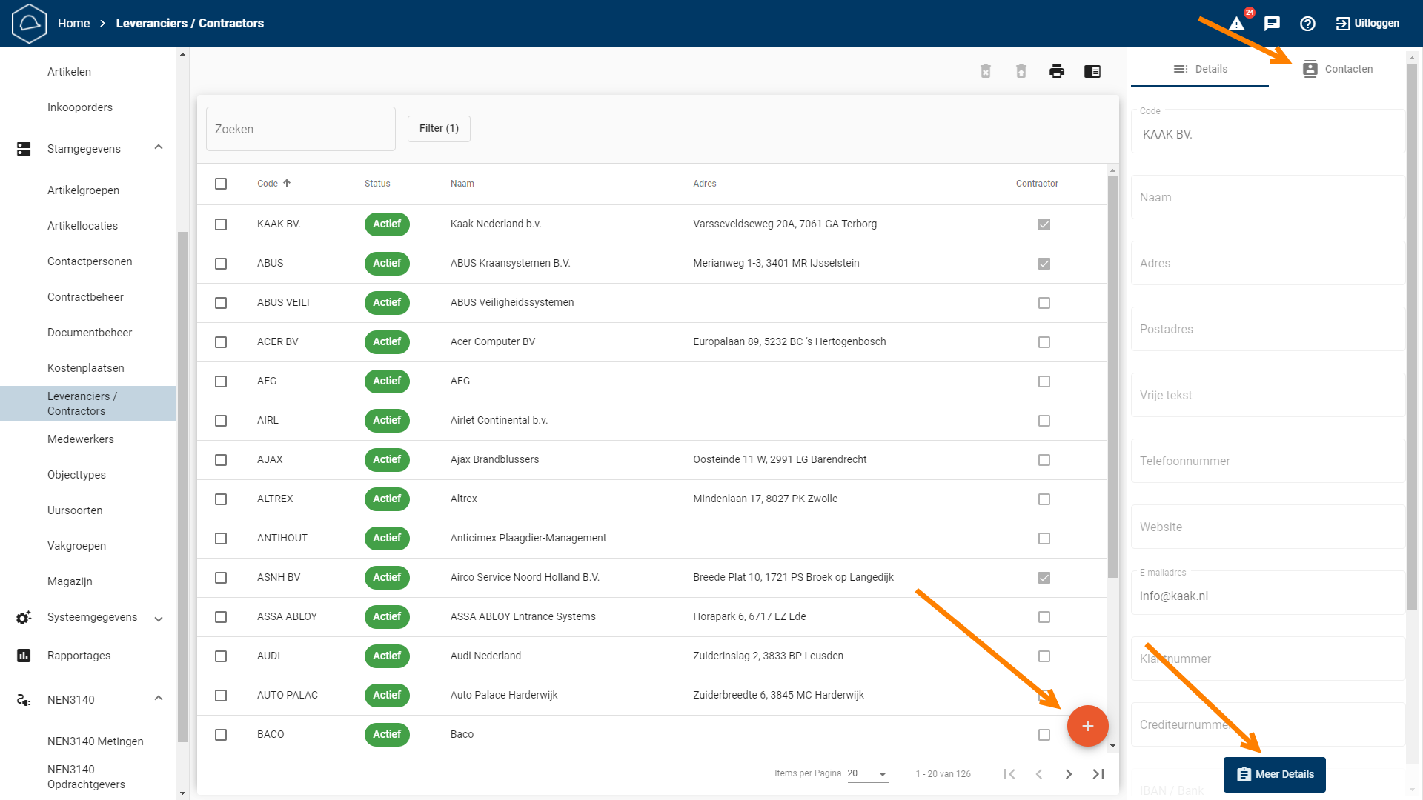Screen dimensions: 1423x800
Task: Select the ABUS row checkbox
Action: click(x=221, y=264)
